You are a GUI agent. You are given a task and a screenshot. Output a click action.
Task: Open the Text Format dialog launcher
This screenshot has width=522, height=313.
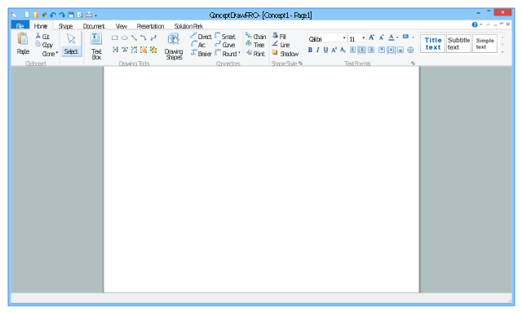click(x=414, y=64)
